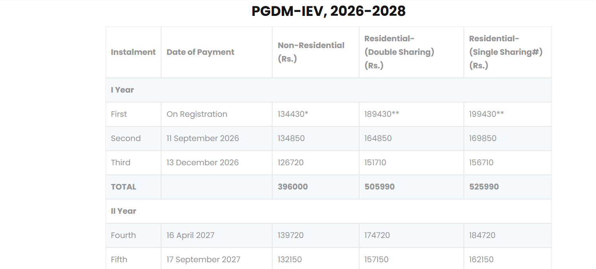Select the Residential (Double Sharing) column header
The image size is (596, 269).
(x=399, y=52)
